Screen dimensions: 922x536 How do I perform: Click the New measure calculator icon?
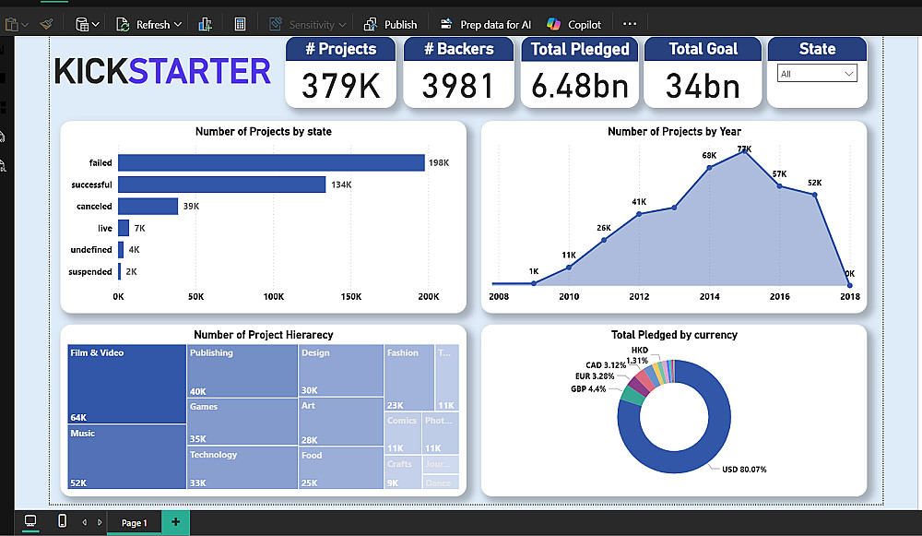[240, 24]
